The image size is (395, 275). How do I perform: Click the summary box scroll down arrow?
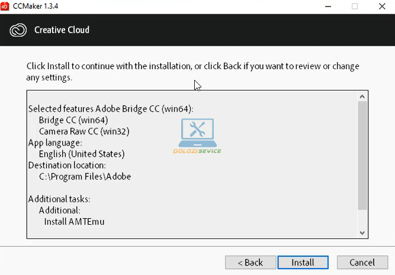362,233
